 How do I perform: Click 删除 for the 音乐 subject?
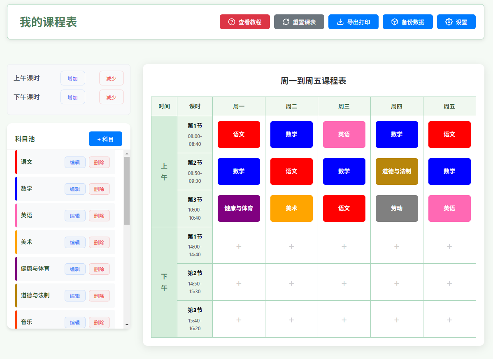click(99, 322)
